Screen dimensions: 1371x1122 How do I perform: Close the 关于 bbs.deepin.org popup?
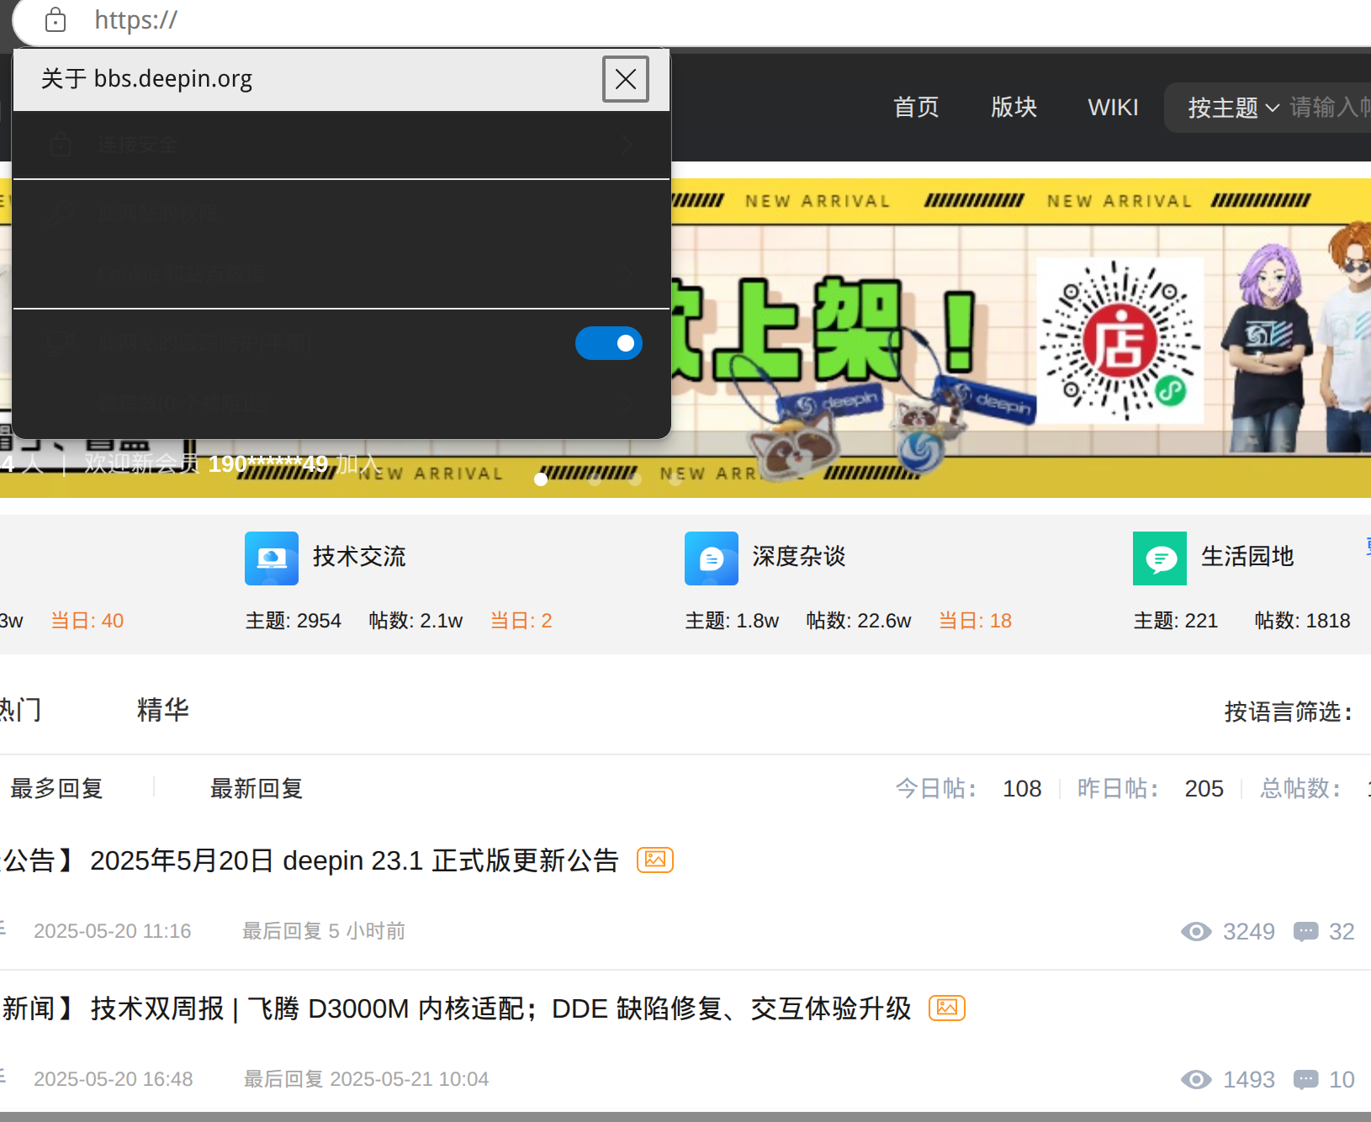[x=625, y=79]
